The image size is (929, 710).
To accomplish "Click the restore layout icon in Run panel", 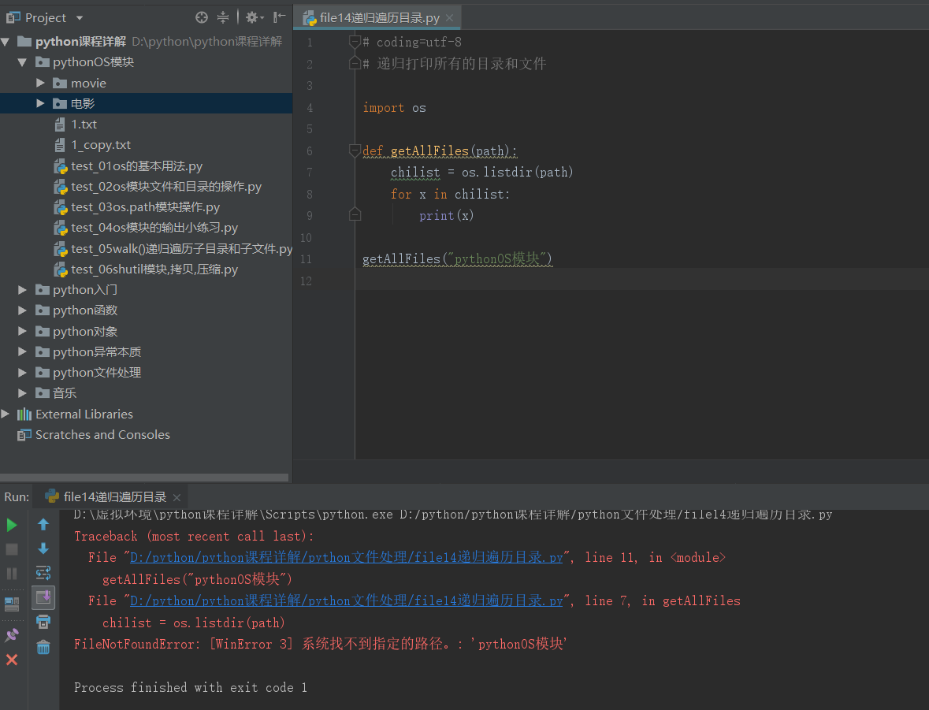I will click(x=12, y=604).
